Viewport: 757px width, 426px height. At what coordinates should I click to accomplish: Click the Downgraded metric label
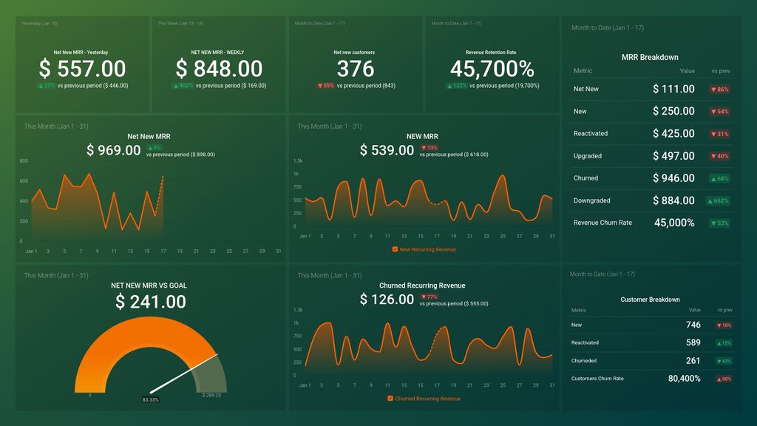[592, 200]
